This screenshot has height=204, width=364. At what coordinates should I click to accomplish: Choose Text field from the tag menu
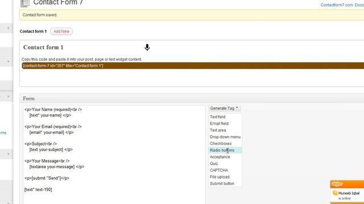coord(217,117)
